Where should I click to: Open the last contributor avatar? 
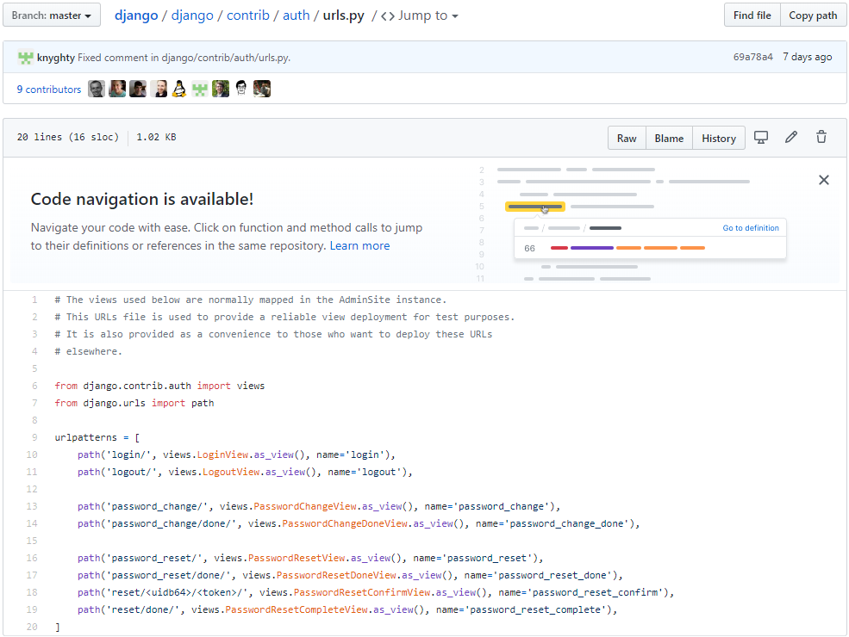[x=262, y=89]
